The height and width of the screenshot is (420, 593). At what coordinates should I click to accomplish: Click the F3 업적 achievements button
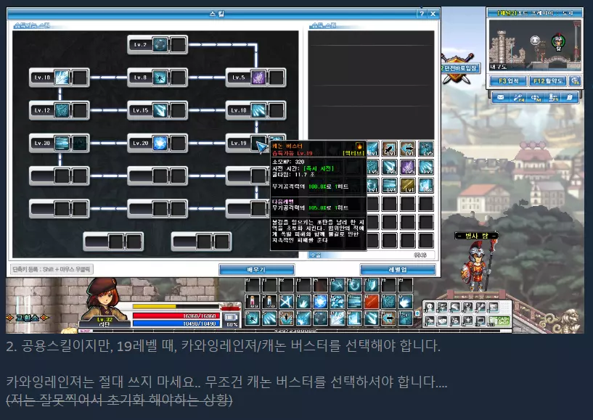coord(508,81)
